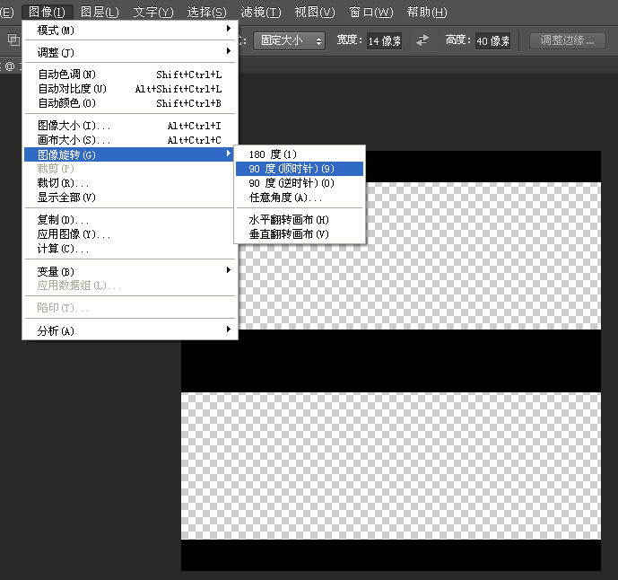The image size is (618, 580).
Task: Click the 高度 input field
Action: coord(492,41)
